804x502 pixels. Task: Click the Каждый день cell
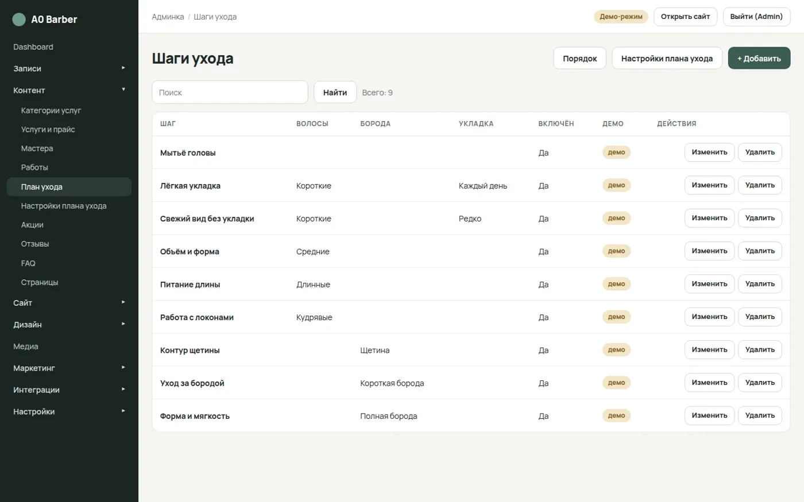(x=483, y=186)
